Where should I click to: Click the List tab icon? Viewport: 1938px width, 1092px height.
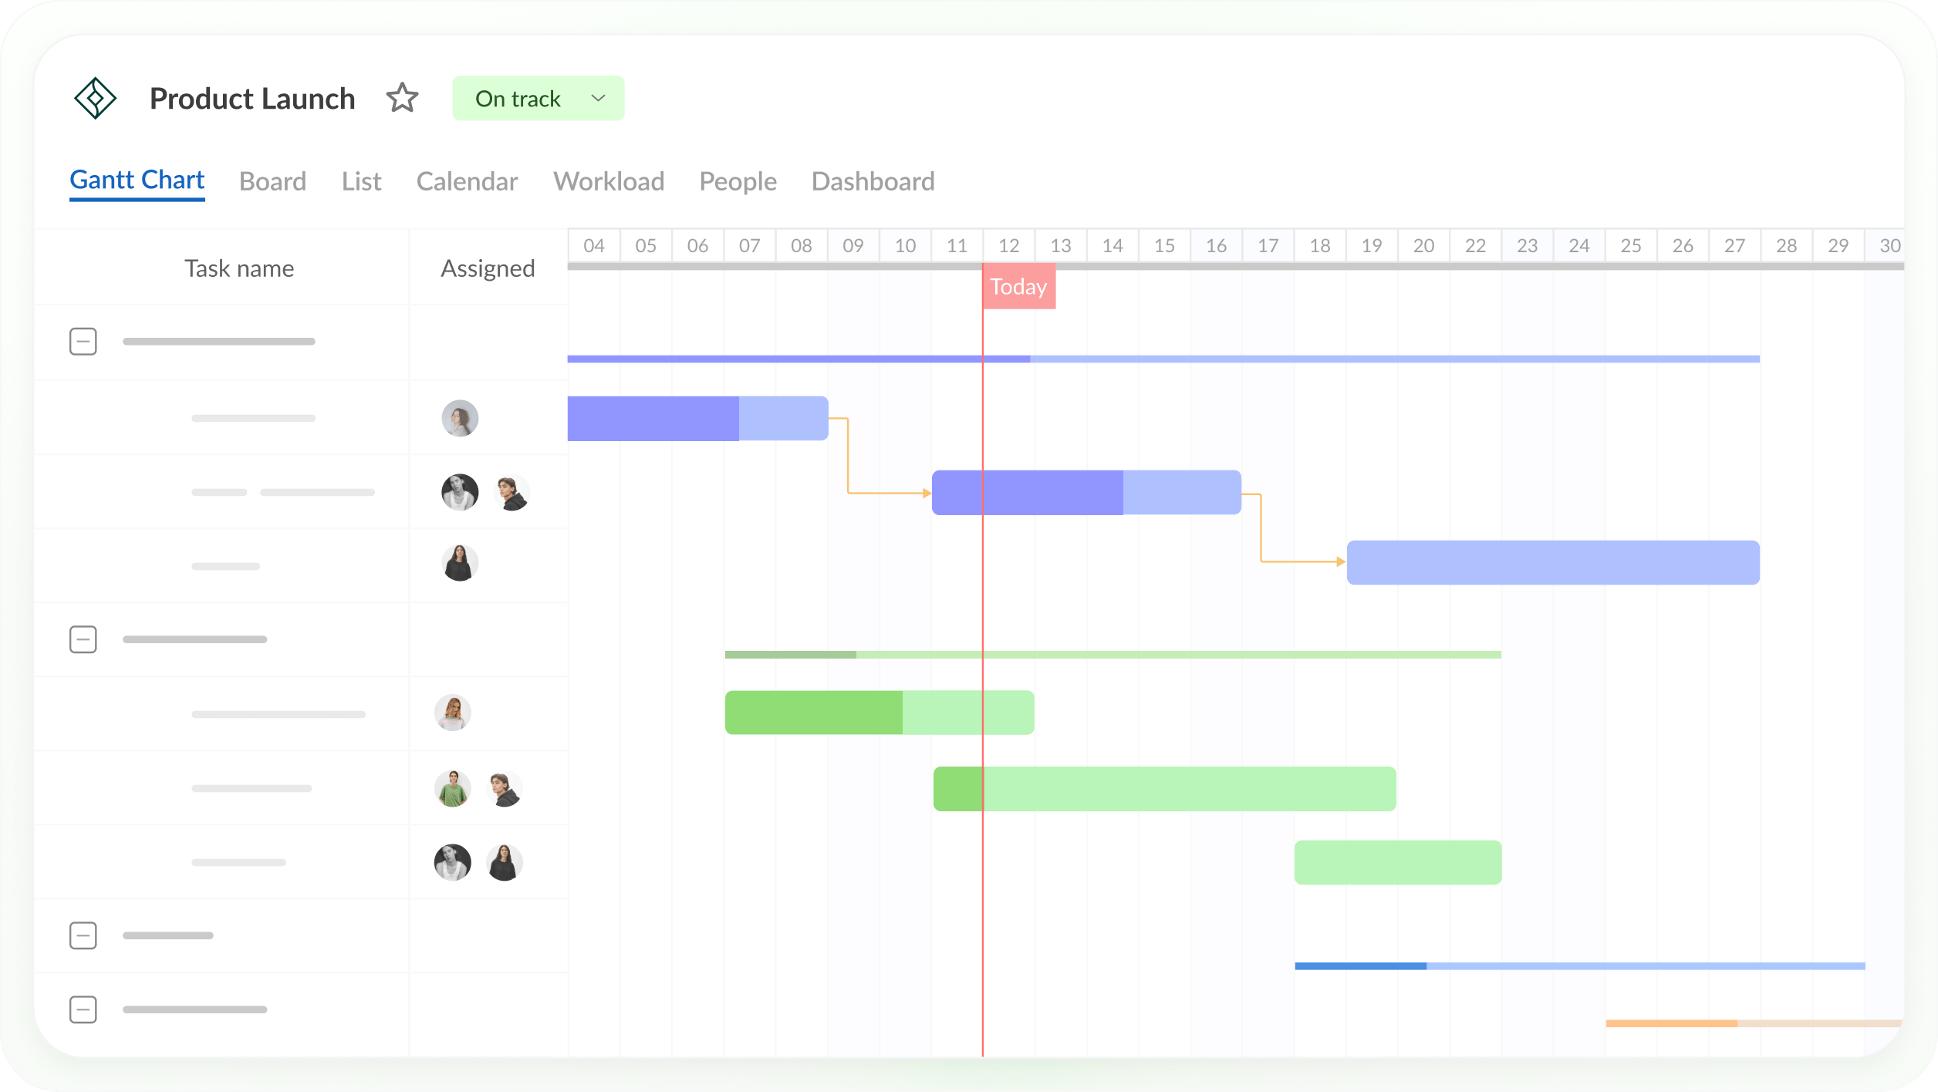pos(361,180)
